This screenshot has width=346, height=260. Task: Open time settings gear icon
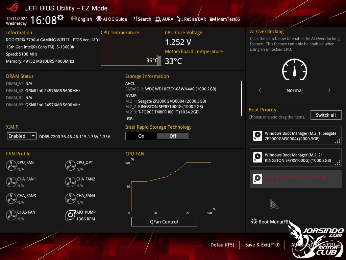pyautogui.click(x=60, y=18)
